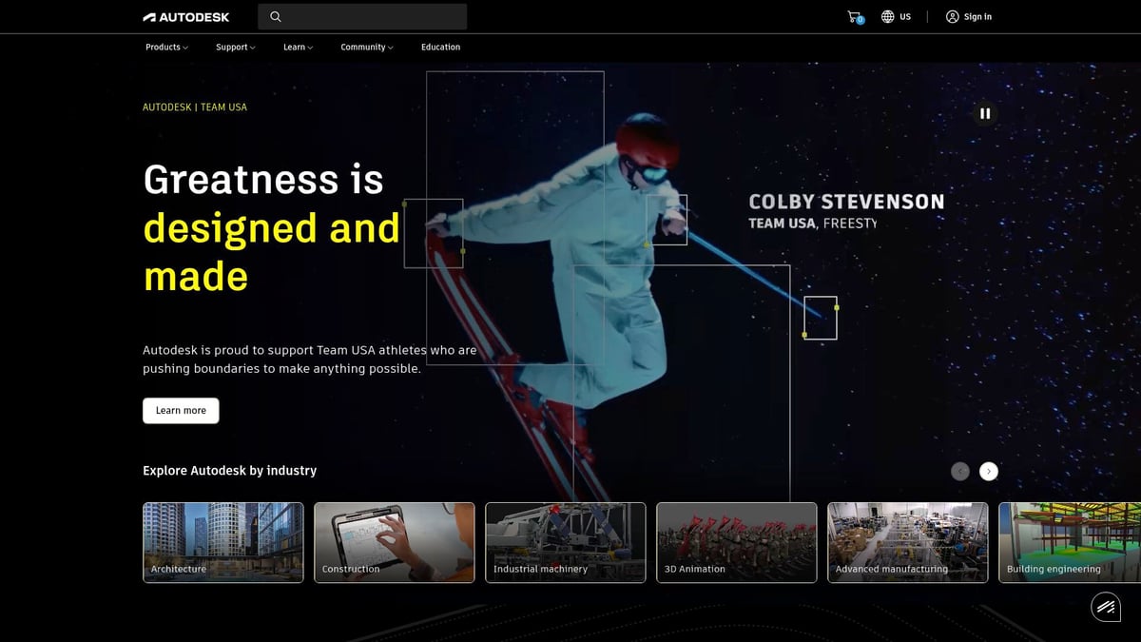
Task: Click the search magnifier icon
Action: pos(276,17)
